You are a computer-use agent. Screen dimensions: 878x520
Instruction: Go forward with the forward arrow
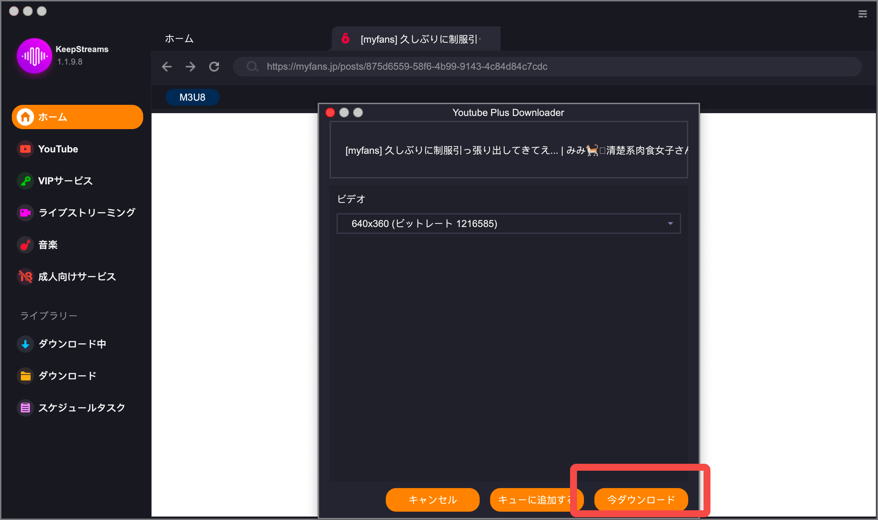[190, 67]
